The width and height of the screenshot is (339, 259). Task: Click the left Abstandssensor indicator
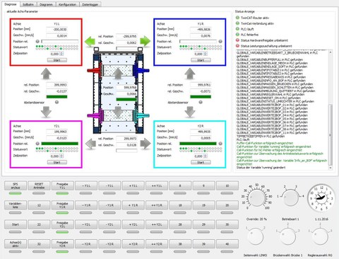[56, 102]
